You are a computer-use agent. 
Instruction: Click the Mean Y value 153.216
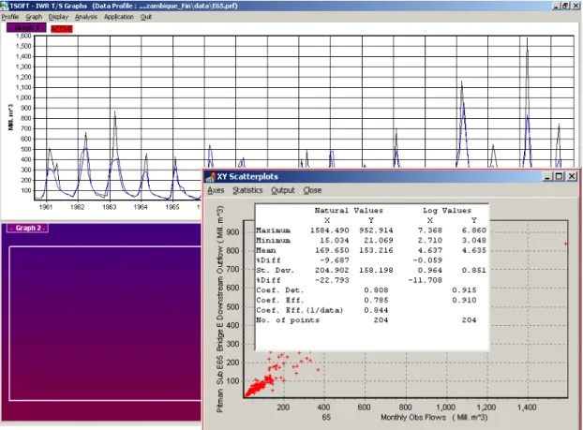point(376,250)
